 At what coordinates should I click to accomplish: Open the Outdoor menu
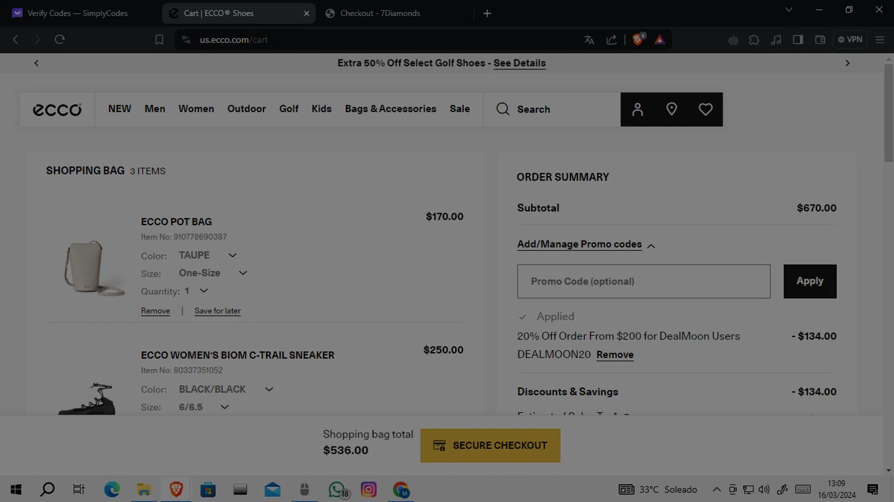point(247,109)
